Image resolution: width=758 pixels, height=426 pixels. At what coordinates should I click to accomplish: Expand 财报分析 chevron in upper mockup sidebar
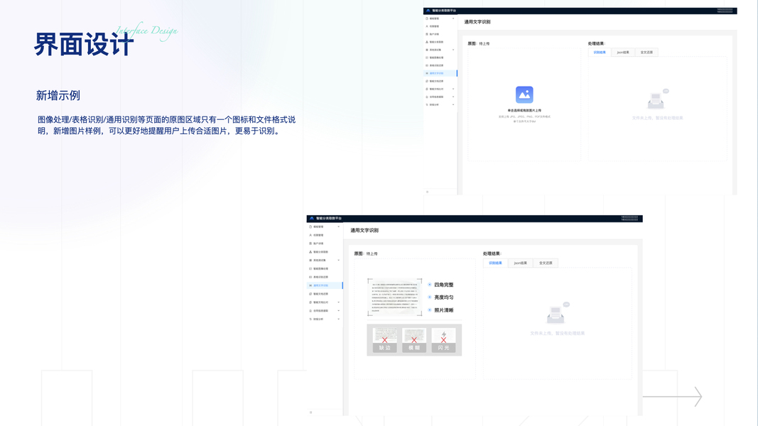tap(453, 104)
